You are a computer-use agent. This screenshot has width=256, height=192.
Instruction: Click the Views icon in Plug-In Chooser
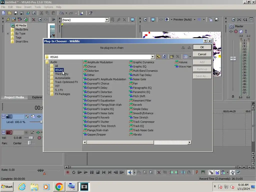click(x=185, y=57)
